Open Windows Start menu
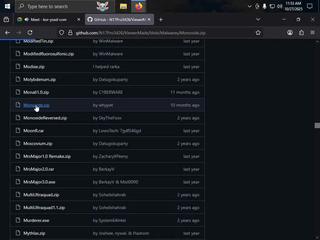The width and height of the screenshot is (320, 240). [x=7, y=6]
